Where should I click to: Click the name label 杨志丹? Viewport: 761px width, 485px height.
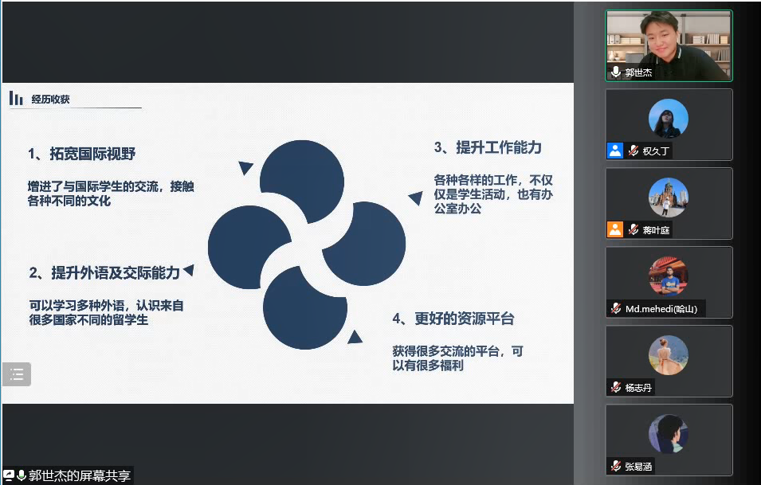638,388
